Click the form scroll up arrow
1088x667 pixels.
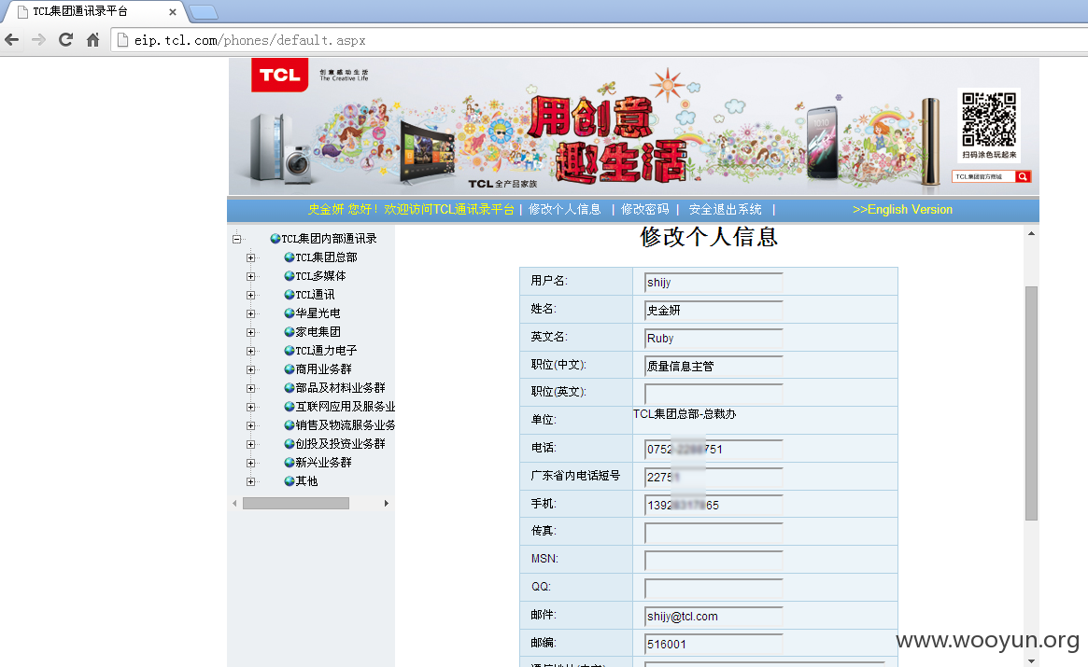click(1031, 233)
